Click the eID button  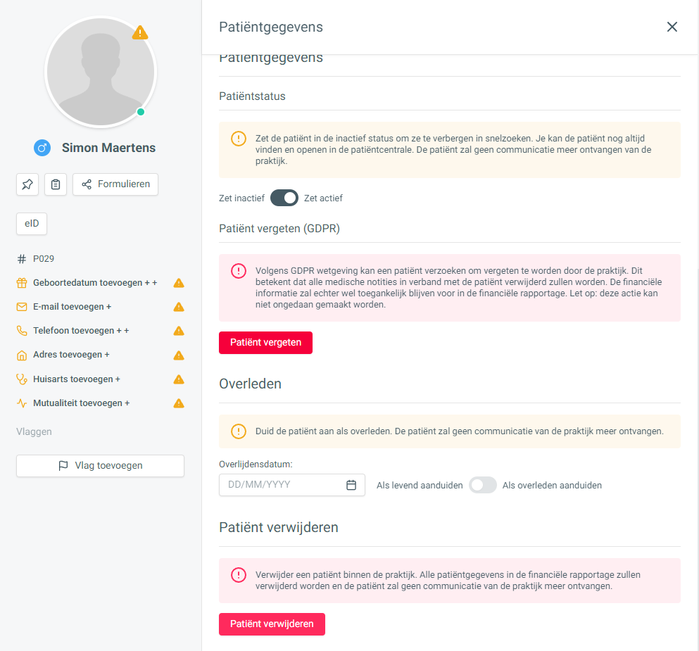[x=32, y=224]
